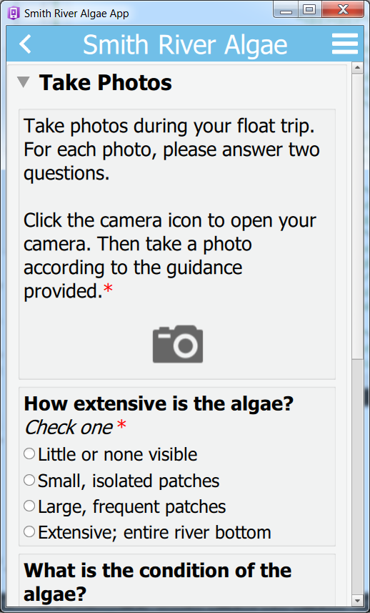Click the What is the condition question
The image size is (370, 613).
[x=158, y=582]
